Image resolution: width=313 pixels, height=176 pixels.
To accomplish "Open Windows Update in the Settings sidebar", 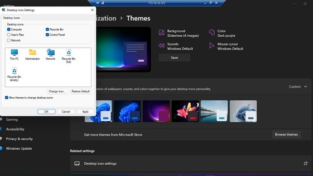I will point(19,149).
